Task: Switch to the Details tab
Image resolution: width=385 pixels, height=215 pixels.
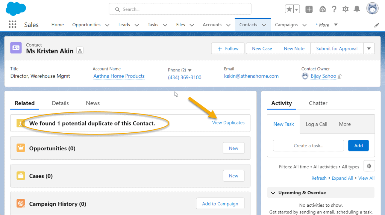Action: (60, 103)
